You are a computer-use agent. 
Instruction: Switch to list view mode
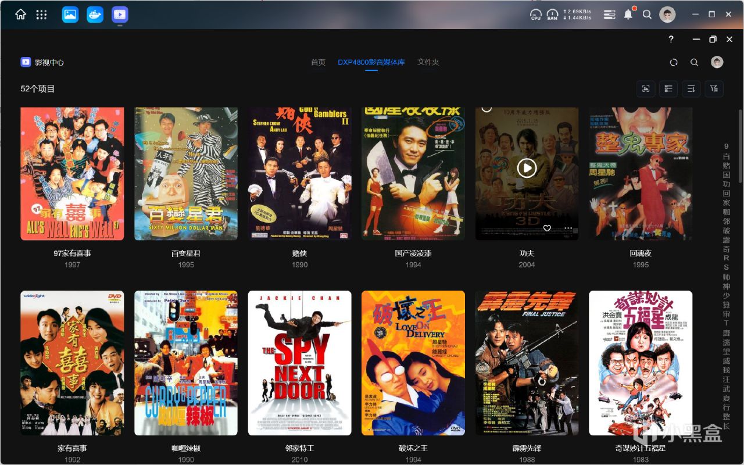coord(668,88)
